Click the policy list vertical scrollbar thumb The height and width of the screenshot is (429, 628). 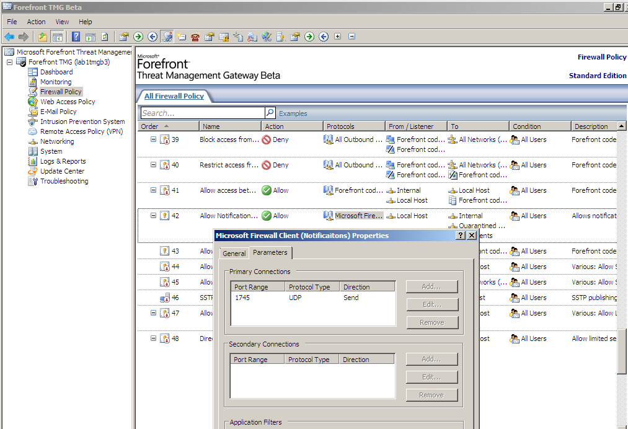[621, 352]
